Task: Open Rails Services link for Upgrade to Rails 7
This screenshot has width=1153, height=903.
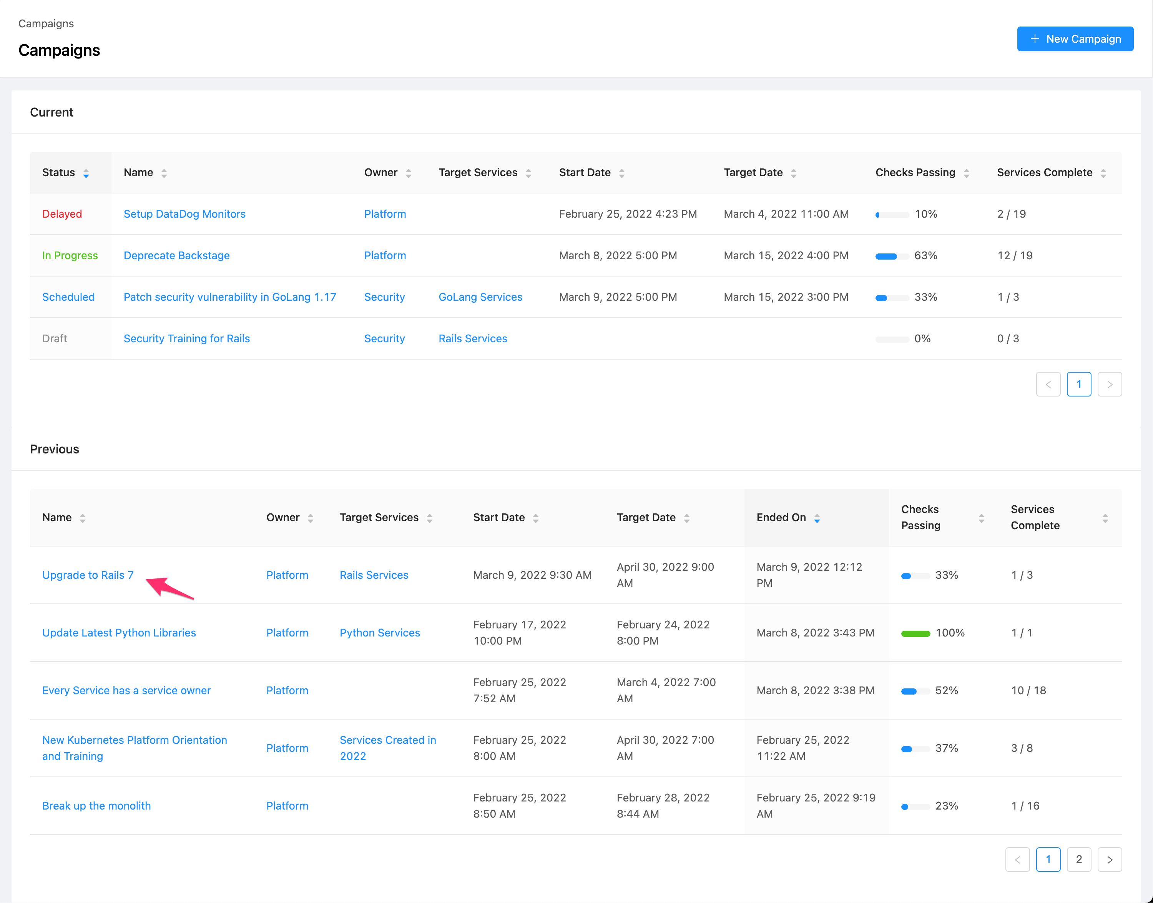Action: tap(374, 575)
